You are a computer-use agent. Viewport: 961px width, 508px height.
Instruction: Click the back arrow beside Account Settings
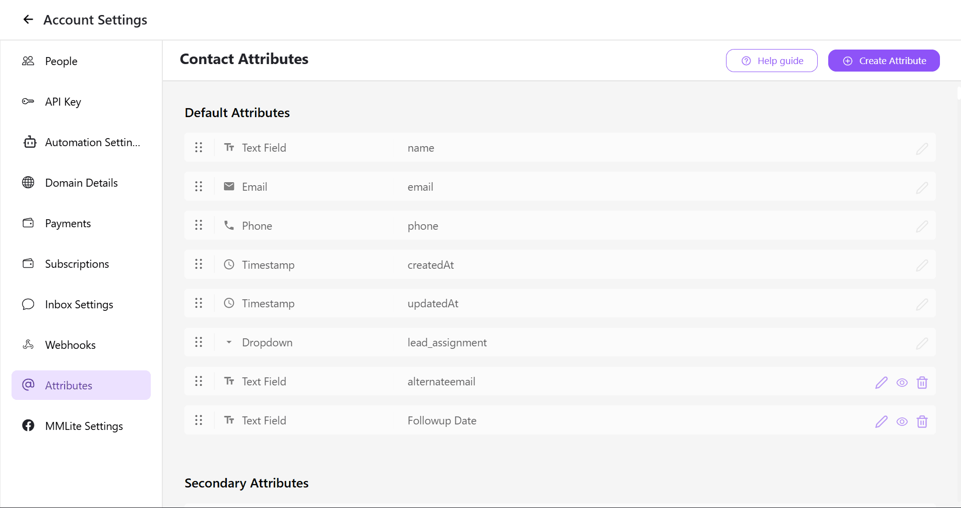(x=28, y=20)
